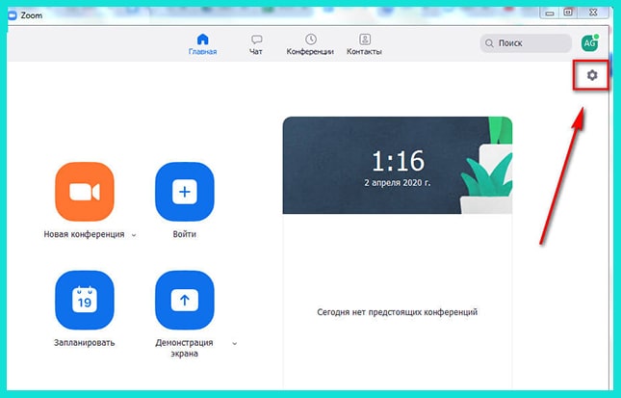621x398 pixels.
Task: Click the Демонстрация экрана arrow icon
Action: point(185,300)
